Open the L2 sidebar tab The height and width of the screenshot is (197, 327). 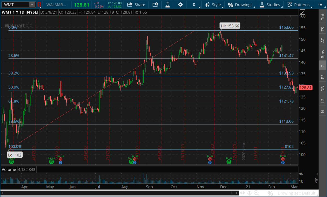click(323, 100)
